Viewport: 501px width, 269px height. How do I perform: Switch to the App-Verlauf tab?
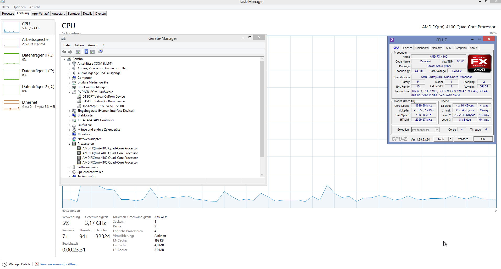(x=40, y=14)
